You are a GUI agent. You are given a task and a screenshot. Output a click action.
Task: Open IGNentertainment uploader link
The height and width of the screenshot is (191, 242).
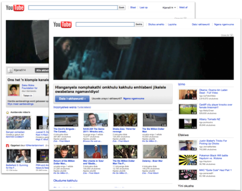pyautogui.click(x=35, y=145)
